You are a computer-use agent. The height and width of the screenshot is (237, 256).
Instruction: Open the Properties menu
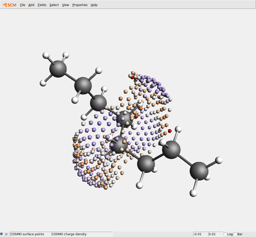pyautogui.click(x=80, y=5)
